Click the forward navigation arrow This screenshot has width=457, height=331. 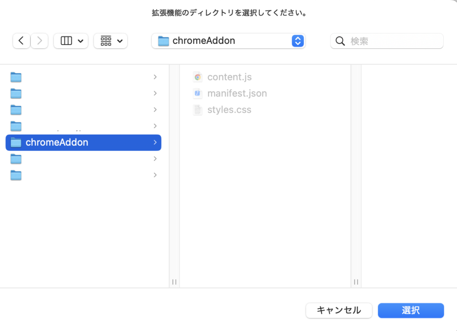(39, 41)
